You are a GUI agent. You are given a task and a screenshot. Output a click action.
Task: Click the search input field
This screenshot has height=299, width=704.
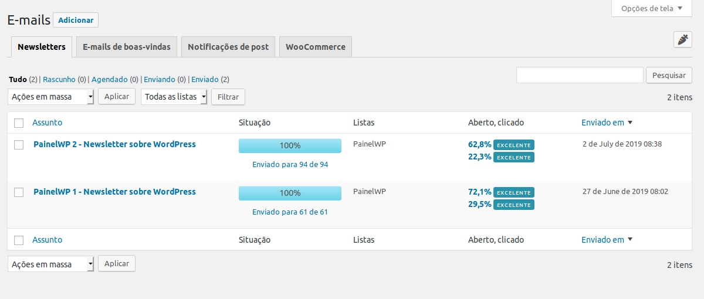point(580,75)
